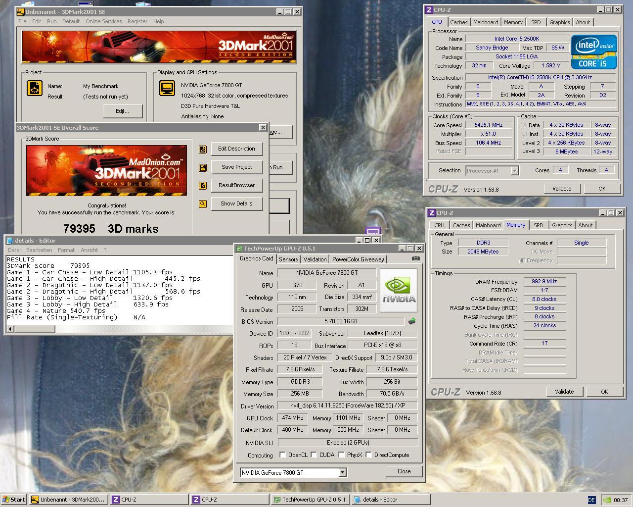Click the NVIDIA logo in GPU-Z
The image size is (633, 507).
click(399, 291)
